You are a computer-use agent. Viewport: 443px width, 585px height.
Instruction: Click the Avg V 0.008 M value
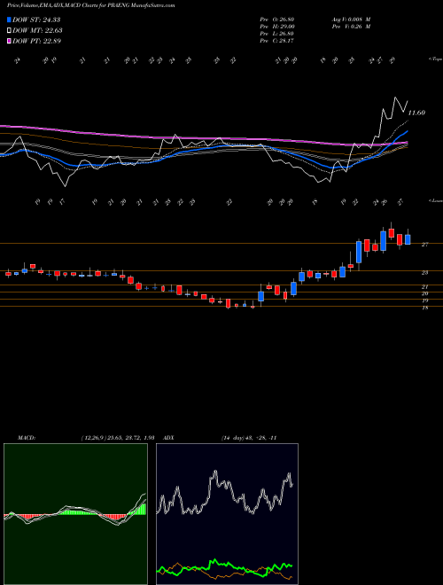click(x=351, y=19)
